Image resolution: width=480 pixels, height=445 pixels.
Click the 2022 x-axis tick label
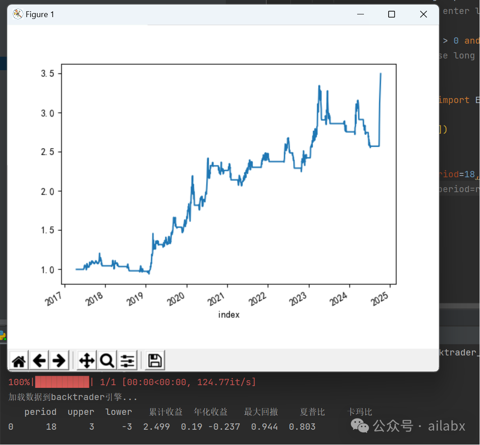[x=257, y=298]
